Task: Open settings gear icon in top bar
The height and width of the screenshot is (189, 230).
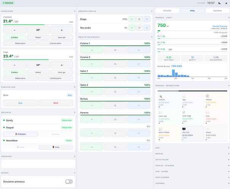Action: [226, 3]
